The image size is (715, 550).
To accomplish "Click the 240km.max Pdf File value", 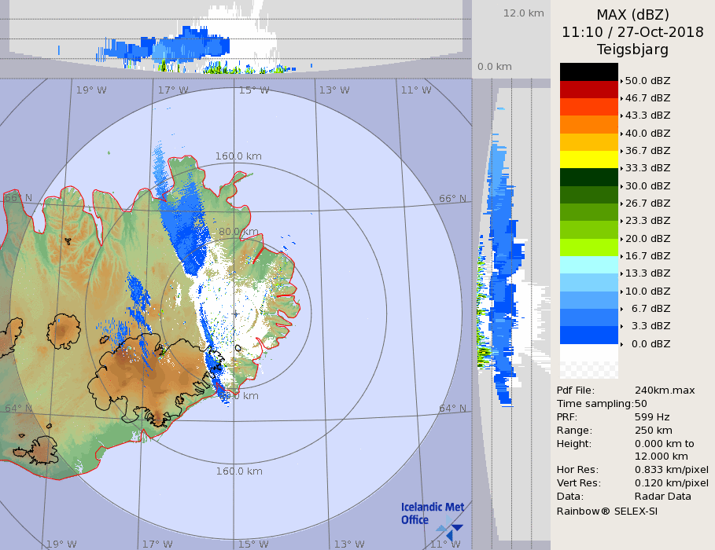I will [x=664, y=390].
